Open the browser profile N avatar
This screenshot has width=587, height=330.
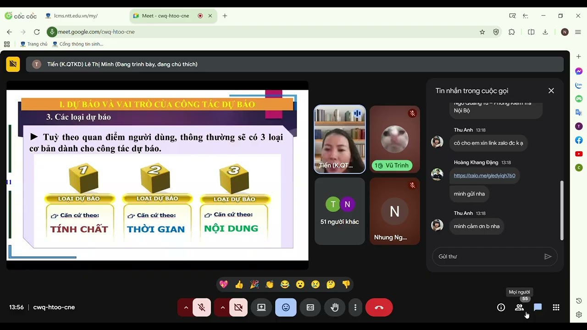(565, 32)
